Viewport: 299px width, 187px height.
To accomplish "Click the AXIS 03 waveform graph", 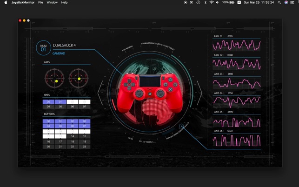I will click(236, 83).
